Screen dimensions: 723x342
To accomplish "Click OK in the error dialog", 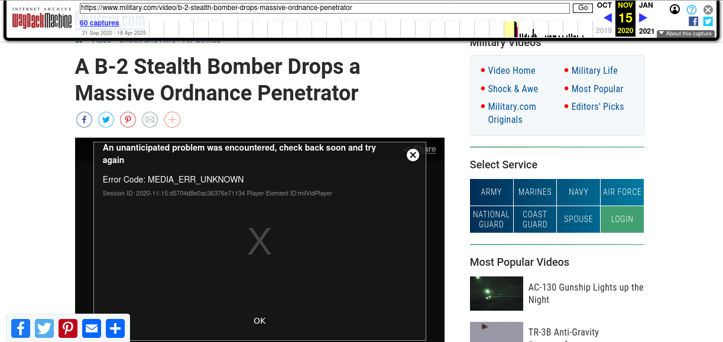I will click(x=260, y=321).
